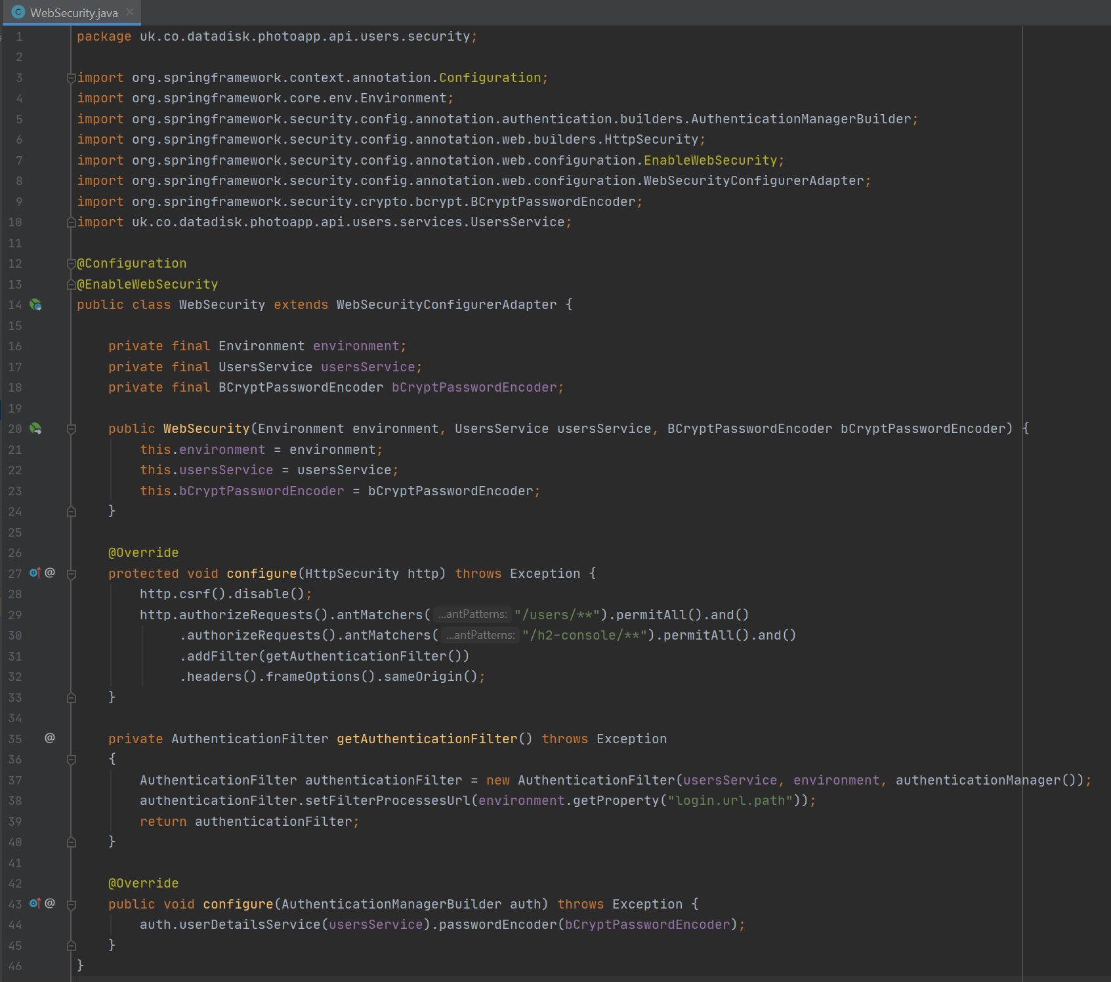
Task: Click the @ gutter icon on the configure(AuthenticationManagerBuilder) line
Action: (50, 904)
